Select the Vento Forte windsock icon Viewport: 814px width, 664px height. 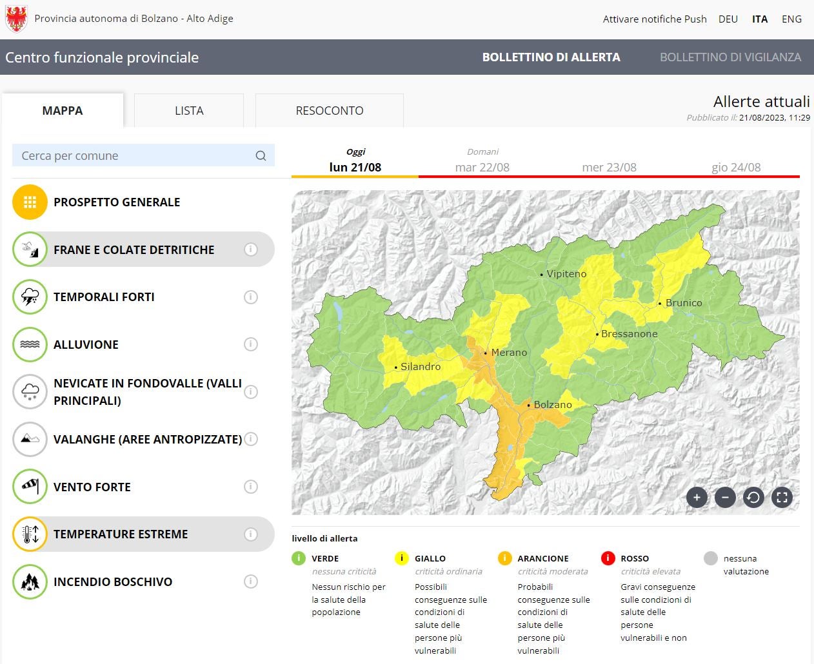(x=30, y=487)
